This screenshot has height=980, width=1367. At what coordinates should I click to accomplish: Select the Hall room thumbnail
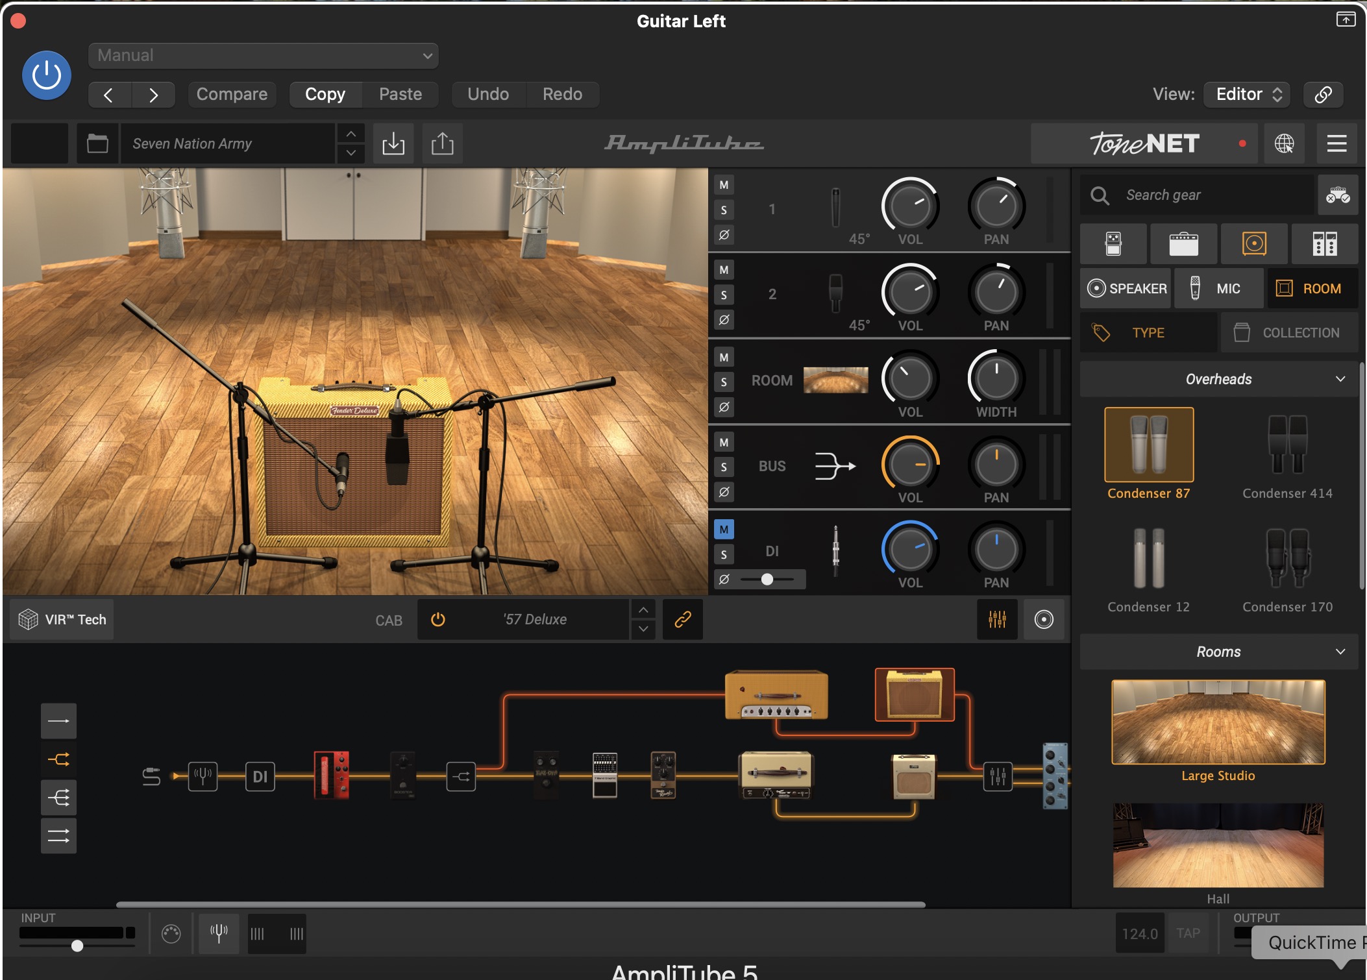coord(1218,846)
